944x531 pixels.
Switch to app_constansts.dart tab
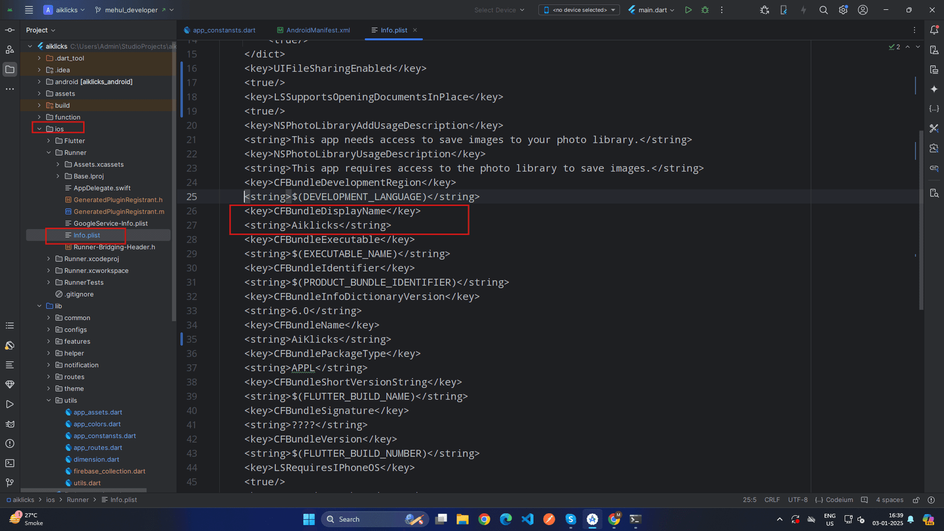224,30
